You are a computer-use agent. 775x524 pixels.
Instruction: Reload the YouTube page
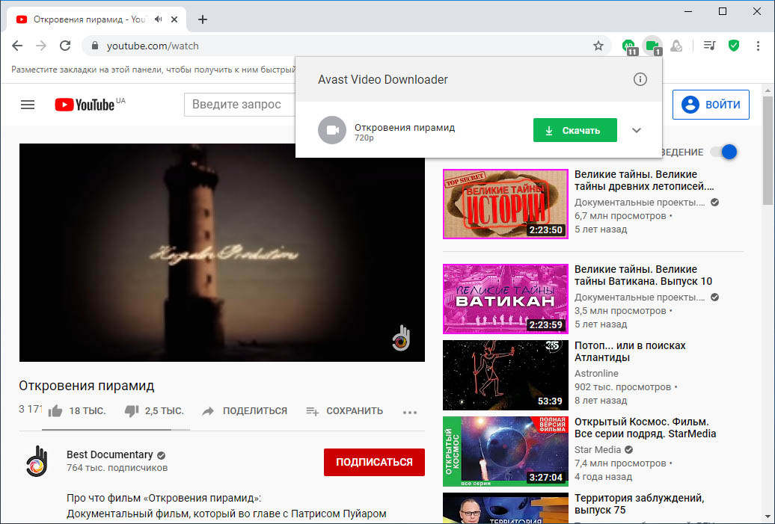point(65,46)
